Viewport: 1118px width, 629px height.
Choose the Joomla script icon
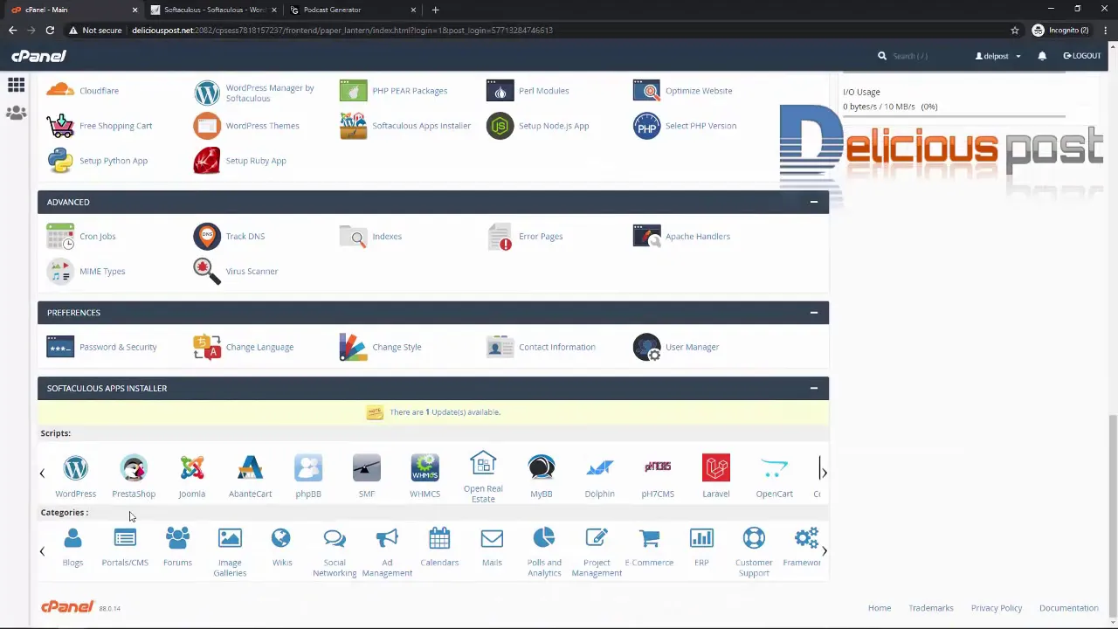coord(192,468)
